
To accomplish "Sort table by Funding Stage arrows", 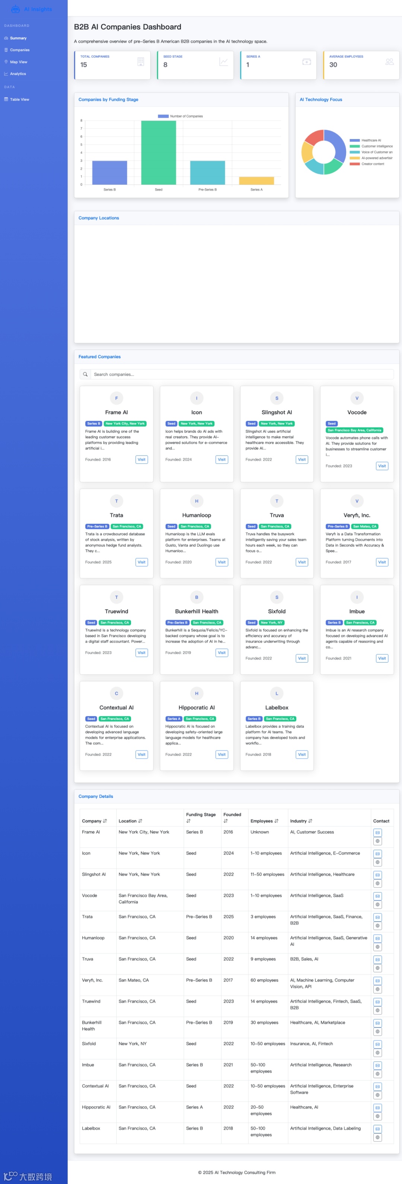I will [x=189, y=821].
